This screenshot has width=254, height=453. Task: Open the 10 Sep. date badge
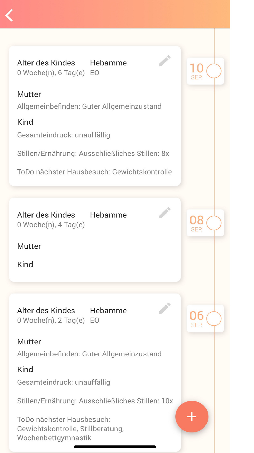tap(197, 71)
